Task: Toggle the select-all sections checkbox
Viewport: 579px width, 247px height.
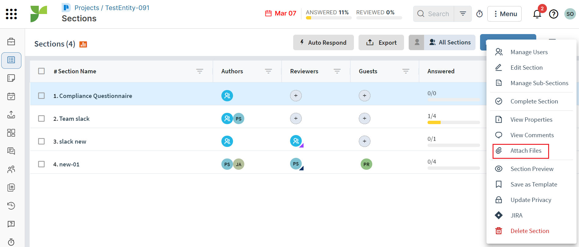Action: 42,71
